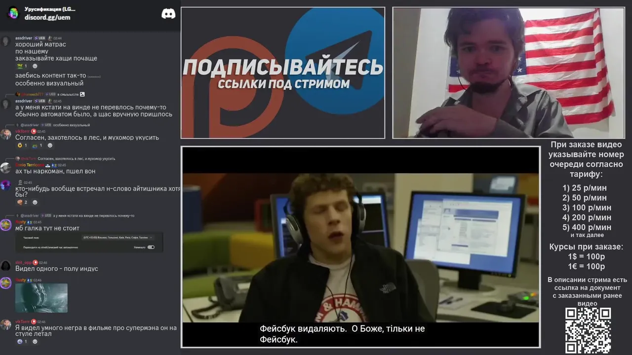Open the timezone dropdown in Rusty's screenshot
This screenshot has width=632, height=355.
(x=118, y=238)
